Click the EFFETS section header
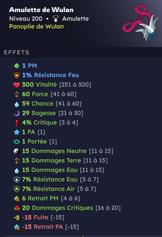The height and width of the screenshot is (237, 162). (17, 53)
